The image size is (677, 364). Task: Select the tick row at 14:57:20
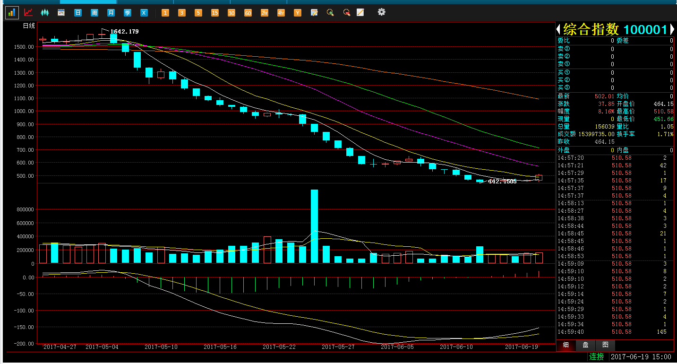[615, 158]
